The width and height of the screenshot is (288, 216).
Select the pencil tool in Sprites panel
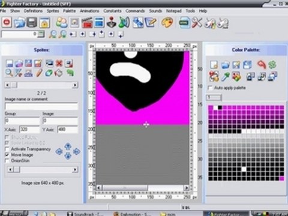[39, 73]
